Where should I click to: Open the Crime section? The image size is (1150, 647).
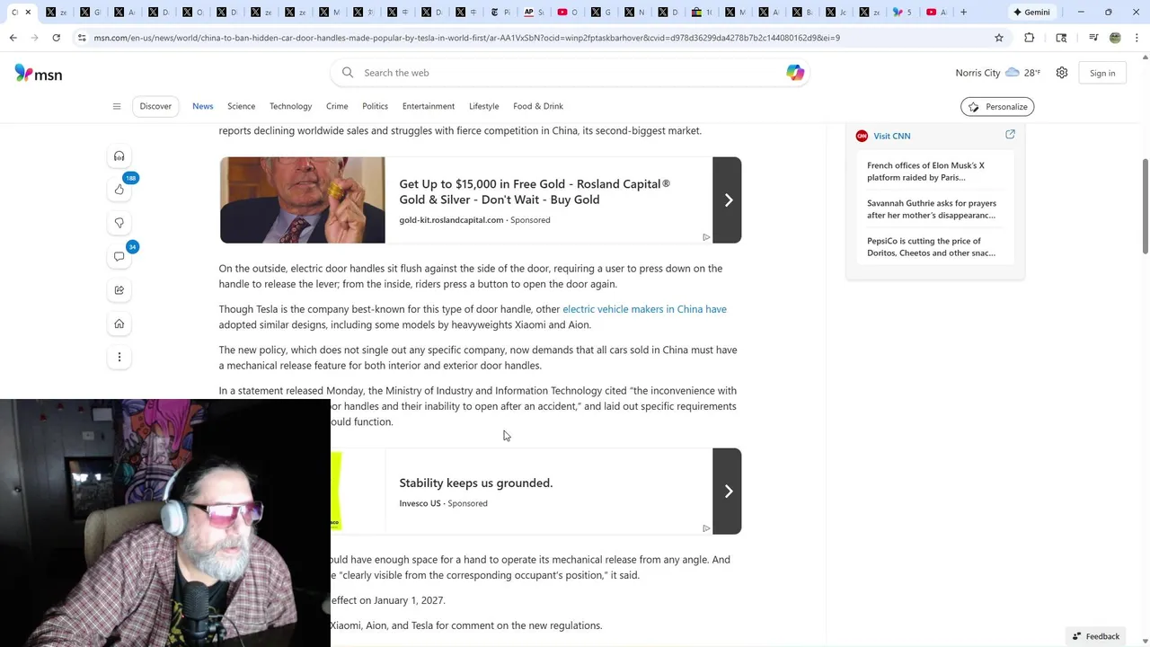click(337, 106)
